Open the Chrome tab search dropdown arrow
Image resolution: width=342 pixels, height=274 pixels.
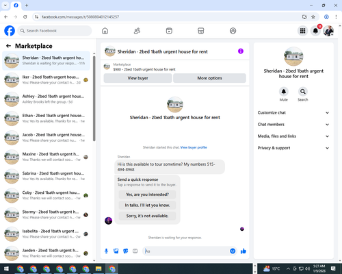[5, 5]
